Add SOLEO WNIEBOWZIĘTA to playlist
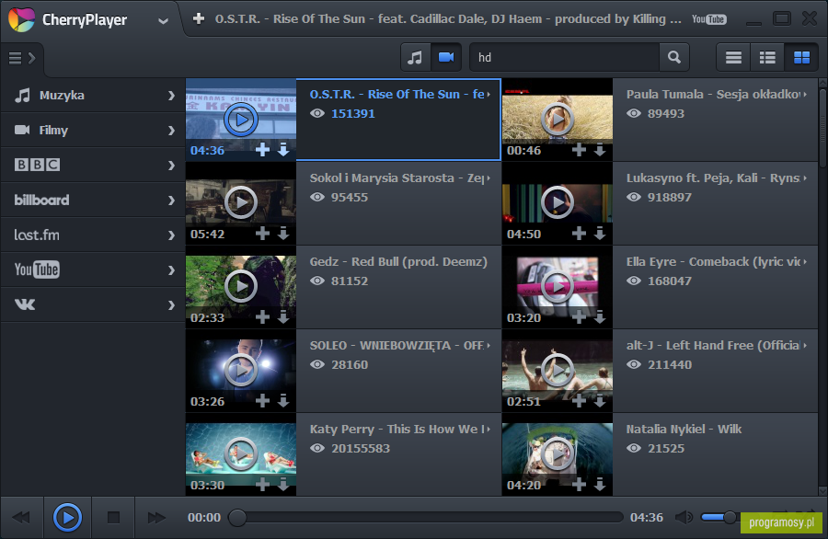 (x=262, y=401)
